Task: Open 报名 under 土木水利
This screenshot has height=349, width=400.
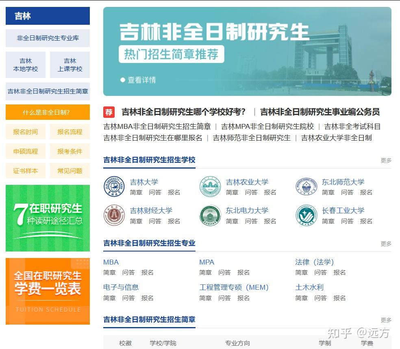Action: coord(339,298)
